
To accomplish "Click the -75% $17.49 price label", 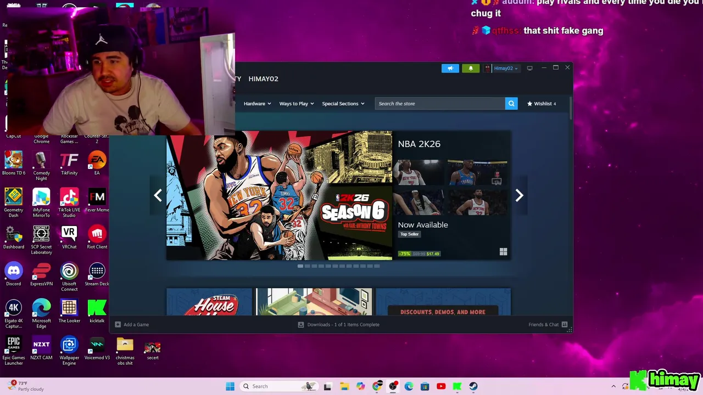I will [419, 253].
